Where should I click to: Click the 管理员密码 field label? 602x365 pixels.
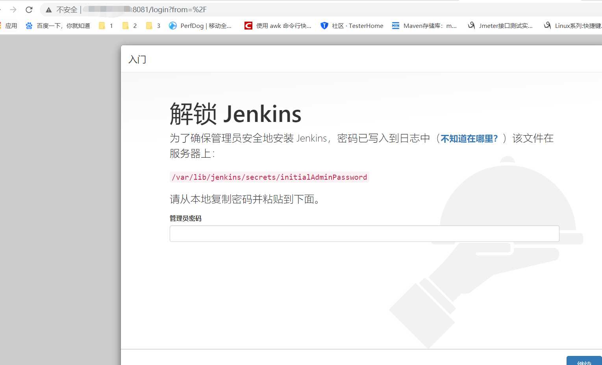click(x=185, y=218)
